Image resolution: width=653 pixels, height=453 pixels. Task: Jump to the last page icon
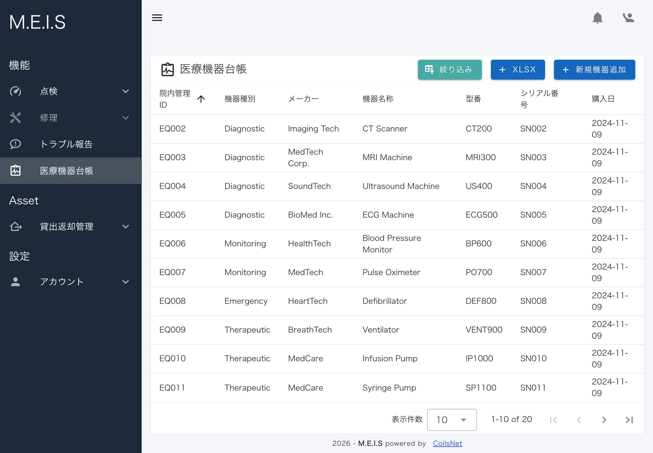pos(629,420)
